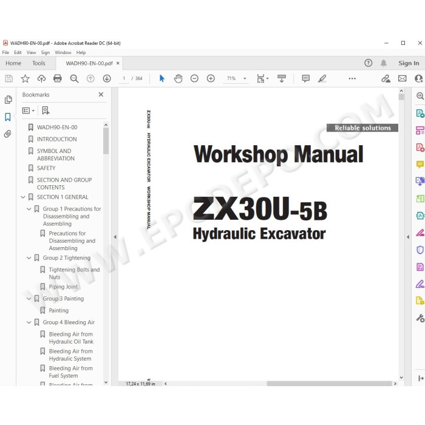Switch to the Tools tab

pos(38,63)
